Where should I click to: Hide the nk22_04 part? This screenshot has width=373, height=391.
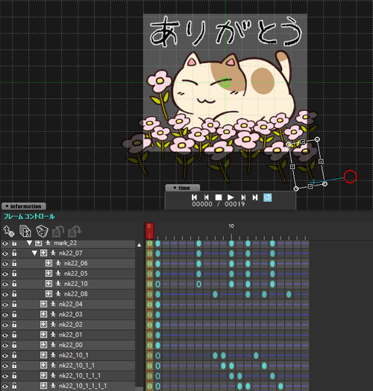[5, 305]
